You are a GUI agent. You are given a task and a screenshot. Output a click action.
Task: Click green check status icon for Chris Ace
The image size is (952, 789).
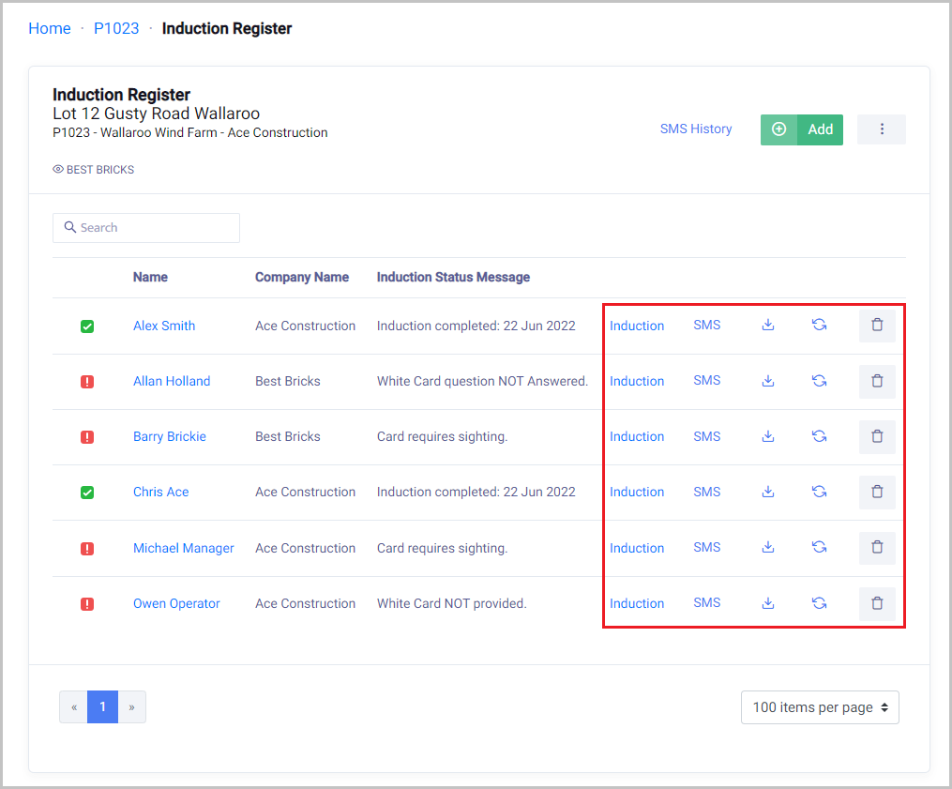(x=87, y=493)
